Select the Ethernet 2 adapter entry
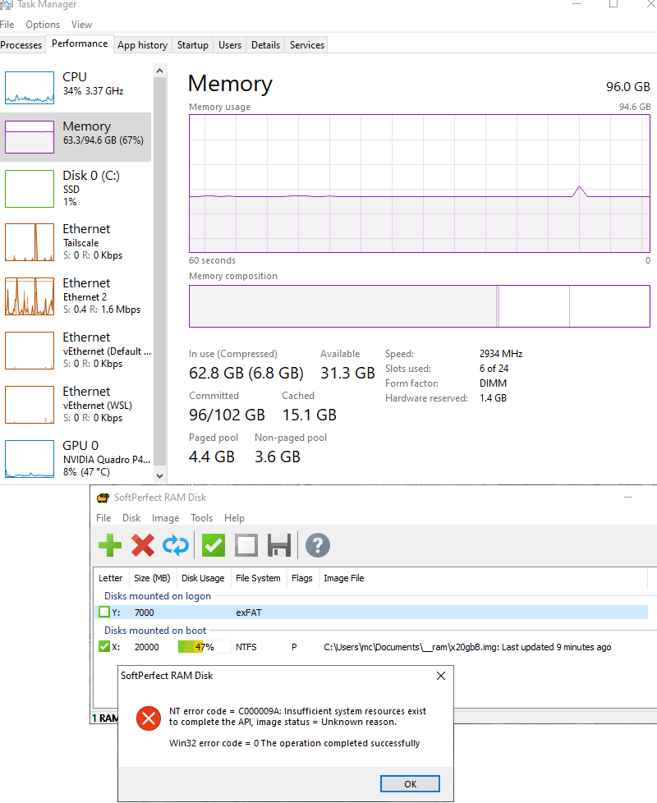This screenshot has width=657, height=803. click(76, 296)
